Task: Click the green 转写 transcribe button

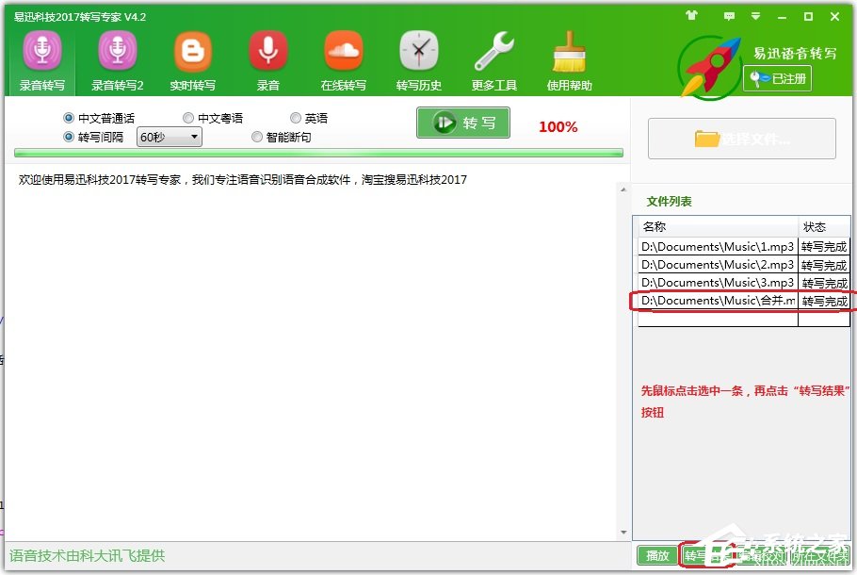Action: [462, 123]
